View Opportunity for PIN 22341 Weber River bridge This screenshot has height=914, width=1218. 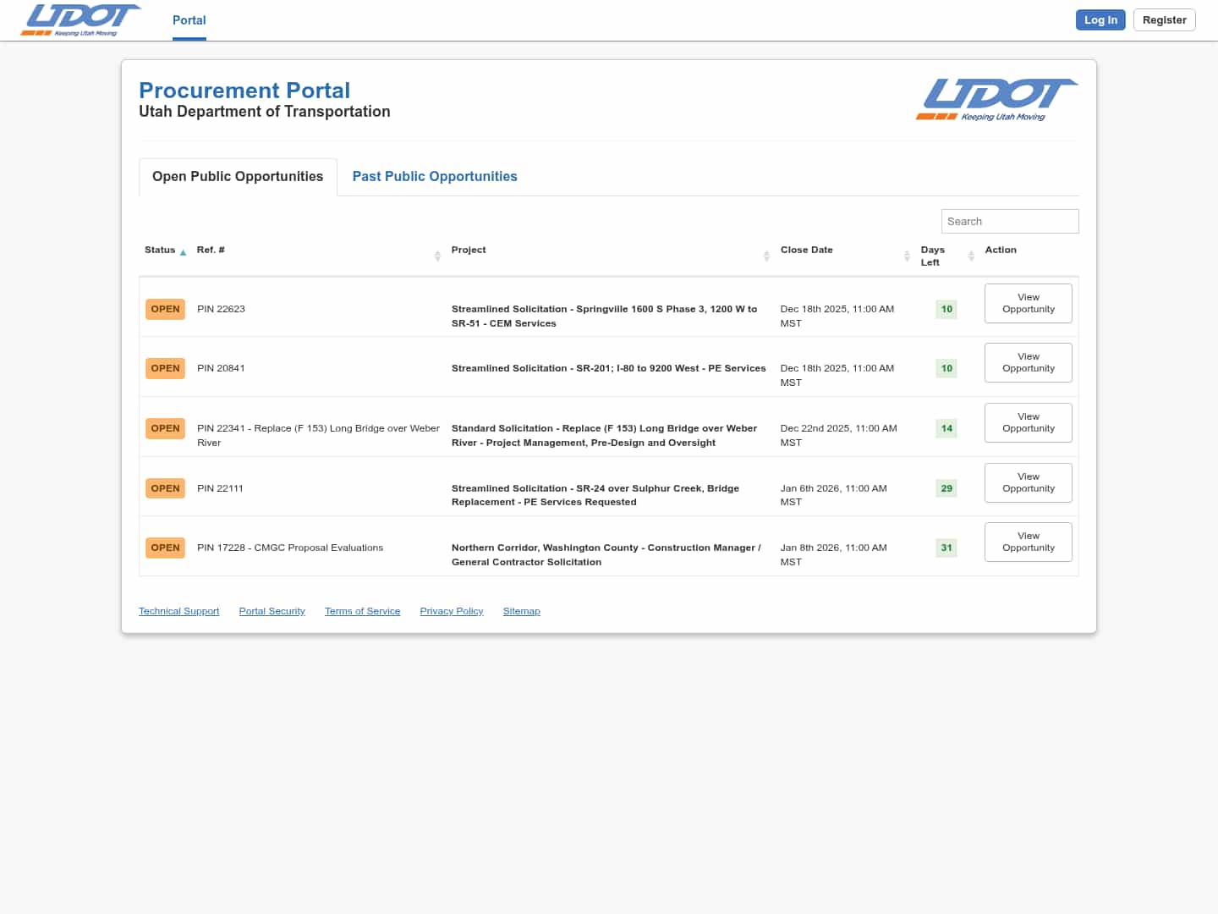tap(1029, 422)
